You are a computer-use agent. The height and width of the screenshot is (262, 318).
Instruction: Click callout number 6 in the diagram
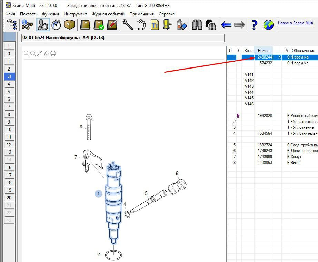click(177, 173)
